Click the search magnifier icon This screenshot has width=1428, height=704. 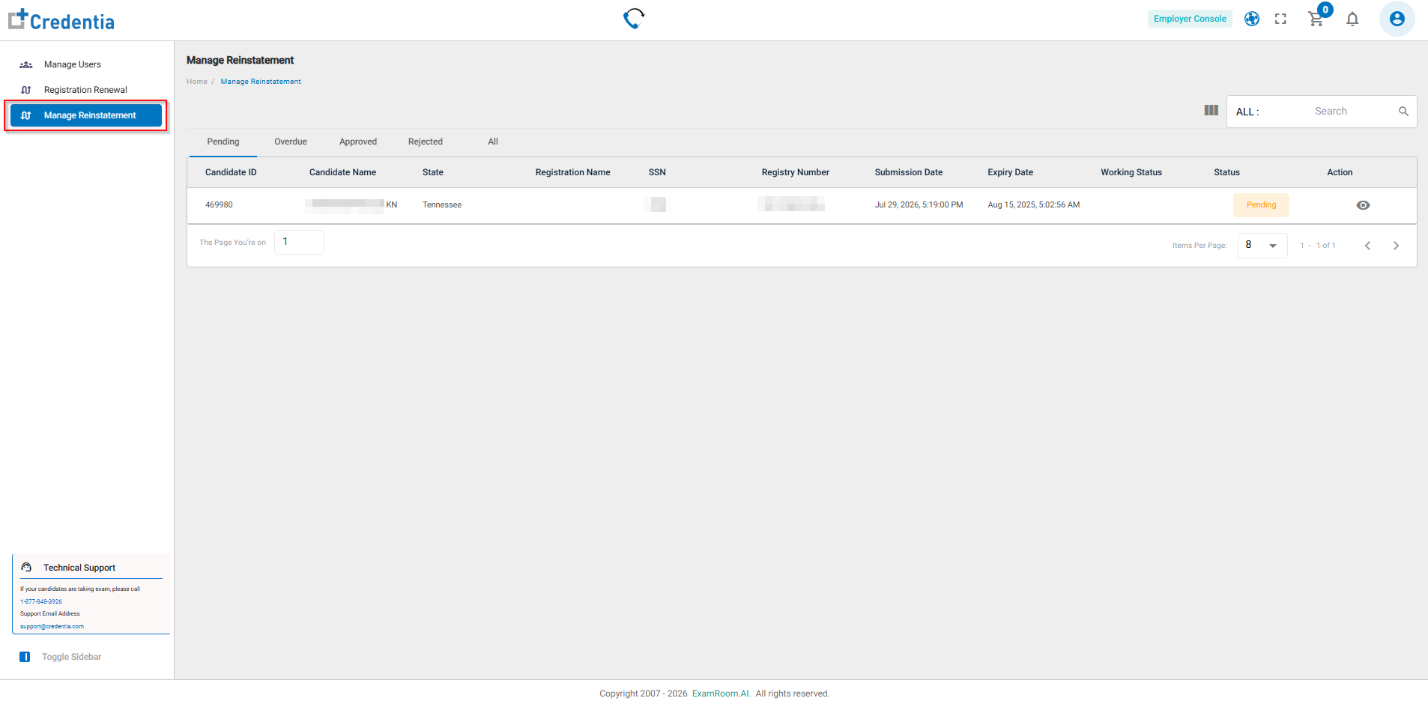click(x=1403, y=111)
